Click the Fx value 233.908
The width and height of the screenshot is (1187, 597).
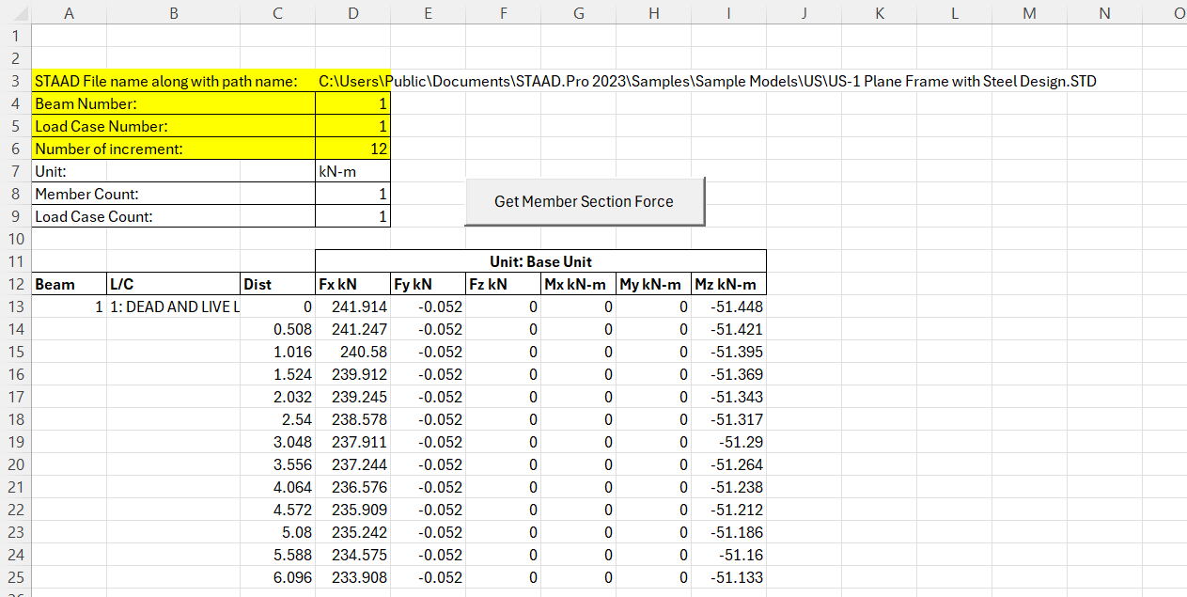(353, 577)
